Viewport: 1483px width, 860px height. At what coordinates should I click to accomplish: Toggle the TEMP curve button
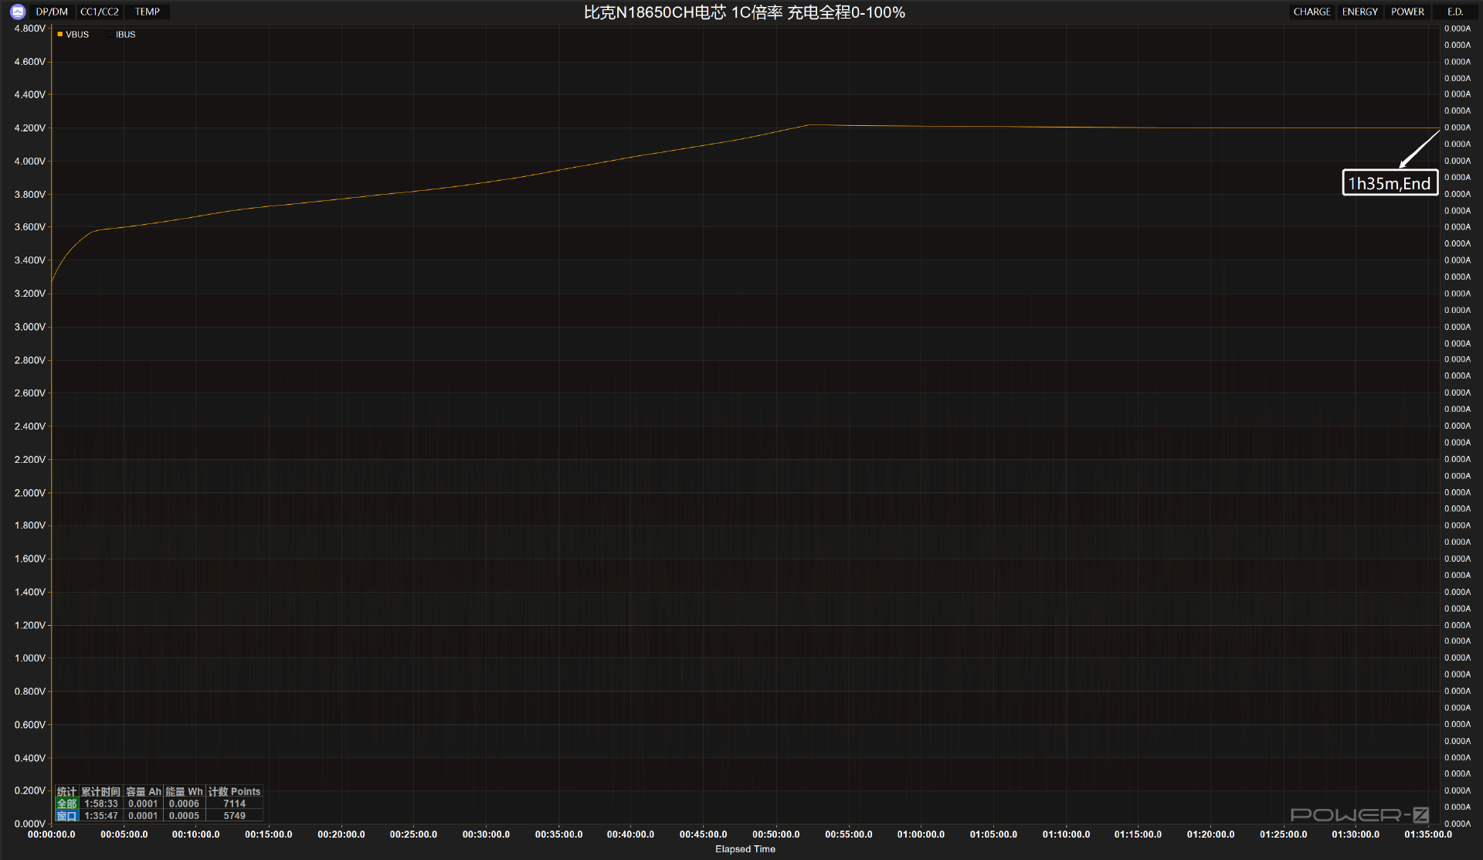148,12
